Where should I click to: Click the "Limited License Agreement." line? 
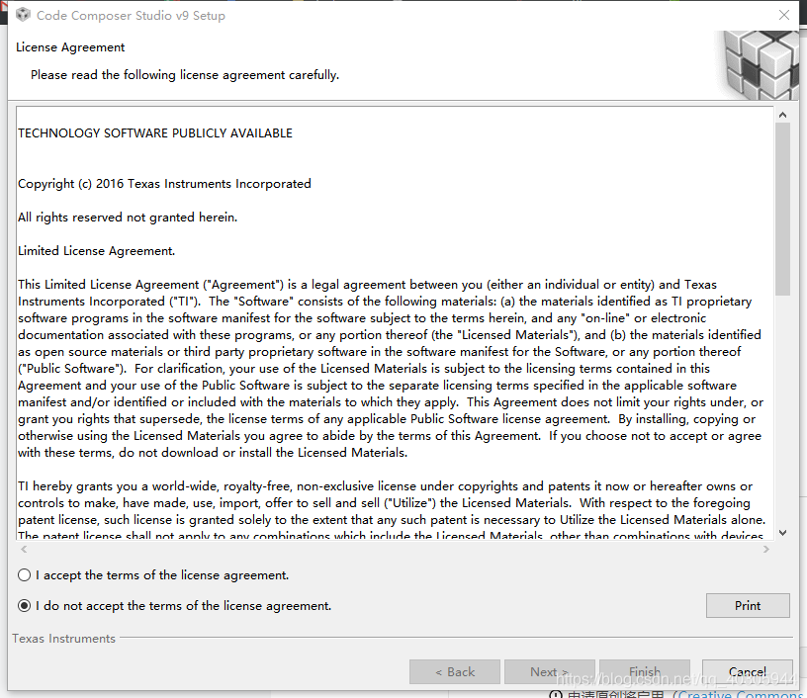(x=97, y=251)
